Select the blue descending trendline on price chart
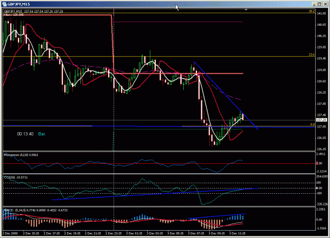The image size is (330, 238). [x=226, y=95]
